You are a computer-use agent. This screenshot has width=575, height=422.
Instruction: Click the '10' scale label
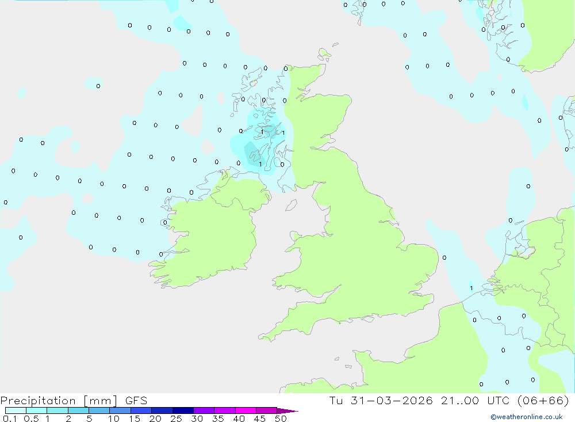(x=113, y=419)
